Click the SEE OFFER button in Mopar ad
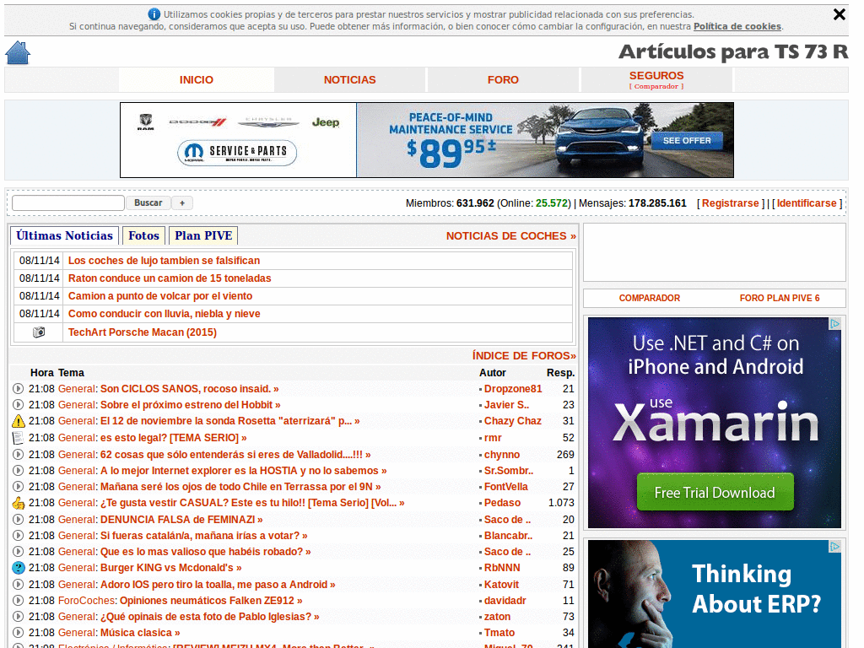This screenshot has width=864, height=648. 687,141
